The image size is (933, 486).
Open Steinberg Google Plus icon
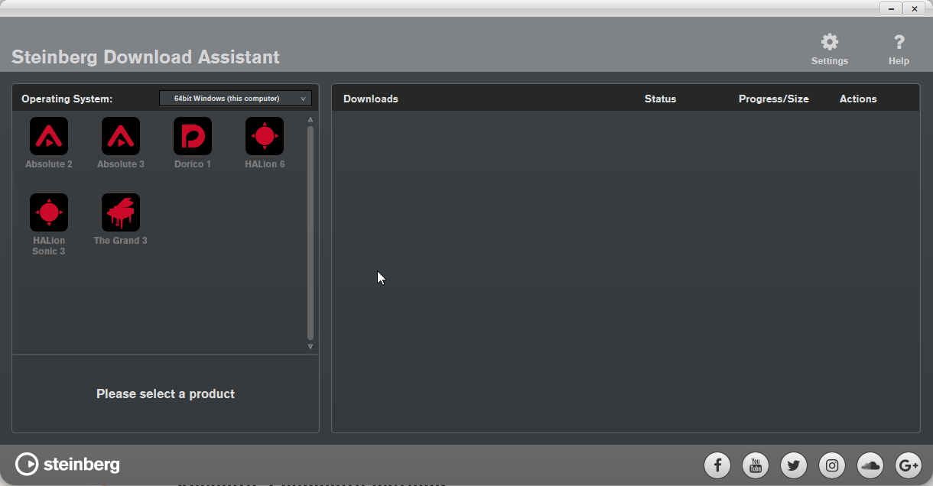pos(909,465)
